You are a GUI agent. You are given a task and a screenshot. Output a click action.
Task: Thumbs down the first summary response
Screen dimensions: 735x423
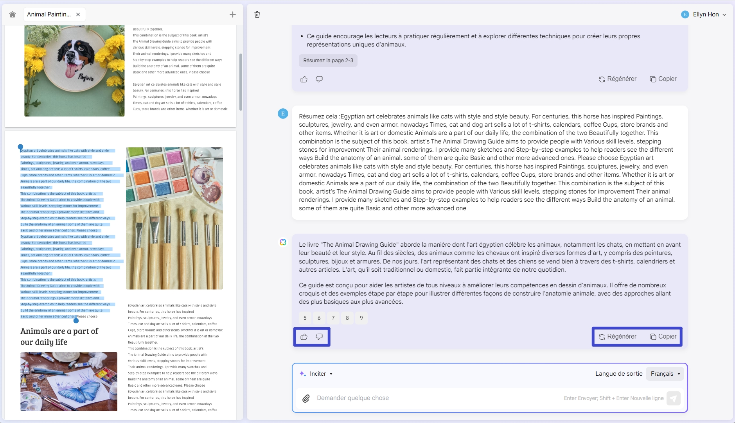pyautogui.click(x=319, y=79)
